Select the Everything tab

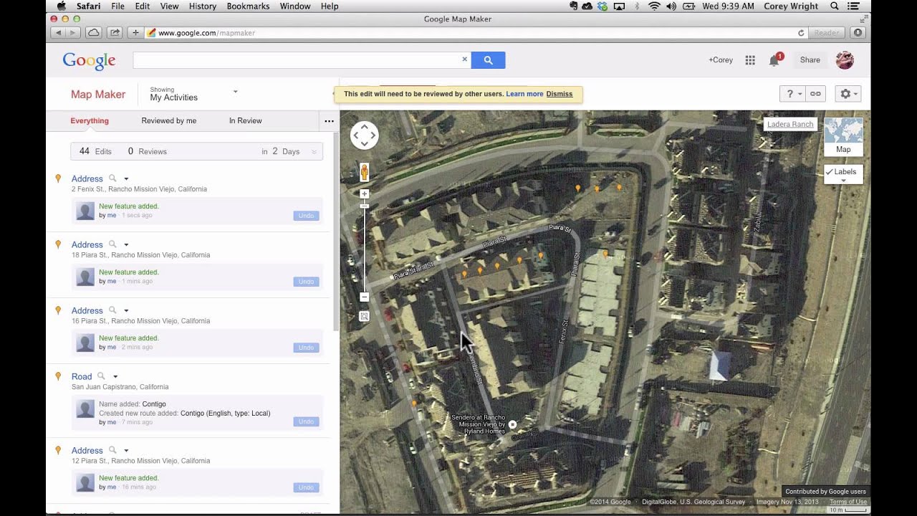[90, 120]
